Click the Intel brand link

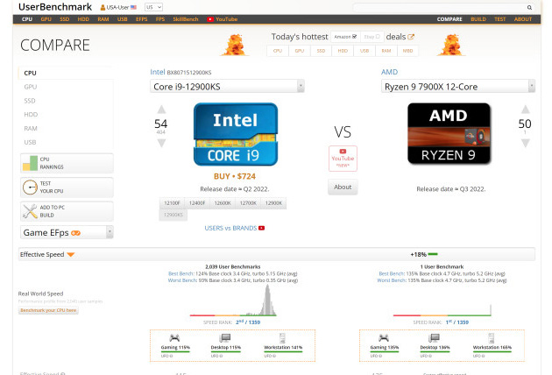158,72
